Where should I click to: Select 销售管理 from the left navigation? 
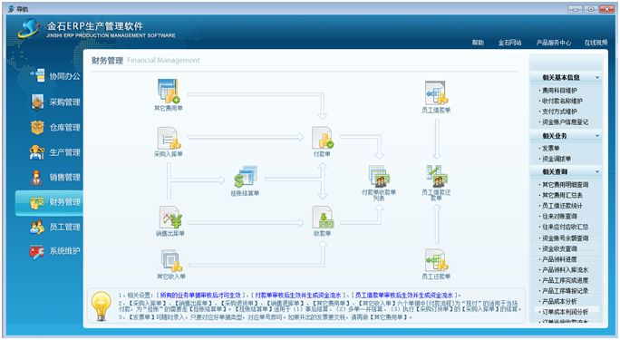55,177
